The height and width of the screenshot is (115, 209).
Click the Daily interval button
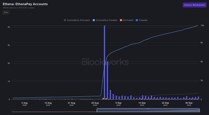6,12
